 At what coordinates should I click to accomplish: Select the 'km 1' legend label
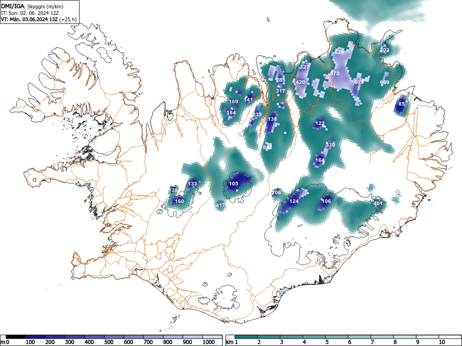pyautogui.click(x=232, y=342)
